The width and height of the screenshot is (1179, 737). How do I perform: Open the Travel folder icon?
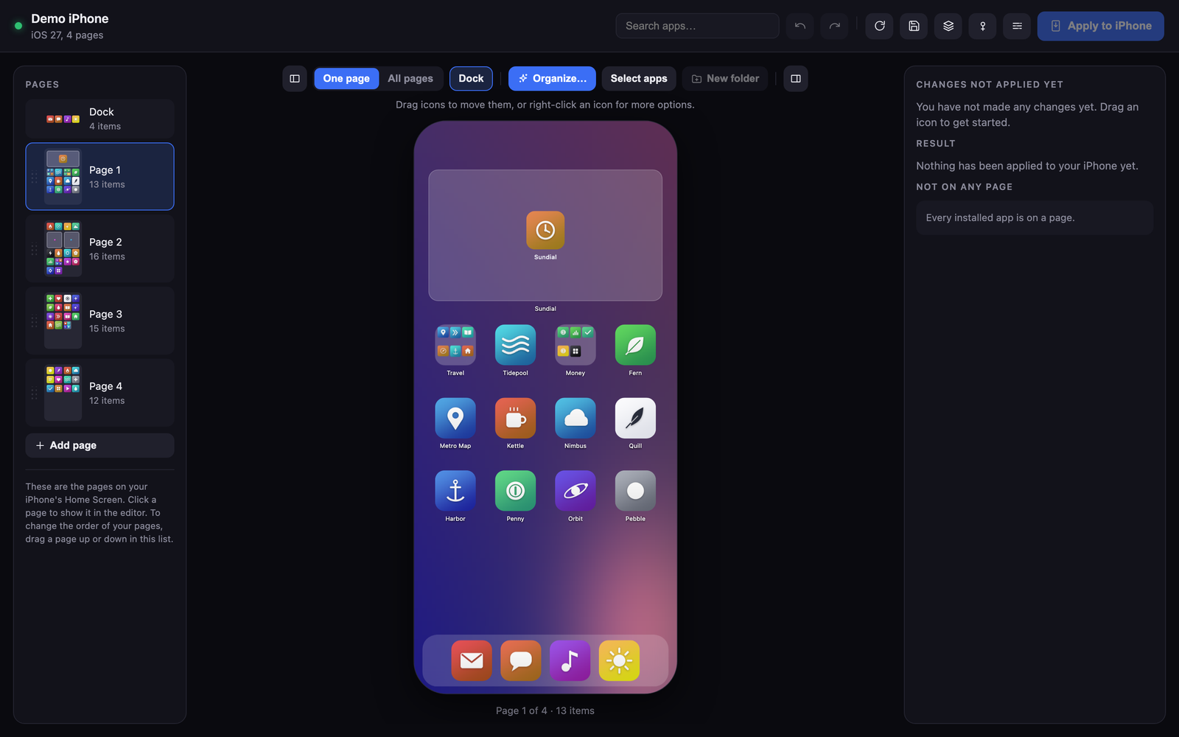[455, 345]
